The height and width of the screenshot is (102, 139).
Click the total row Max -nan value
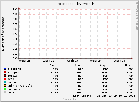tap(130, 92)
